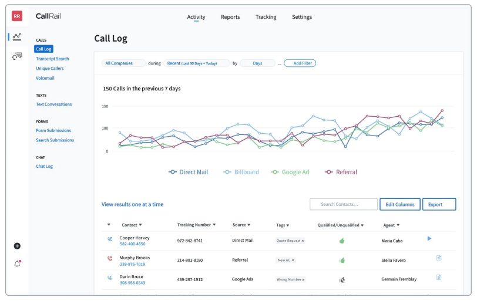477x301 pixels.
Task: Click the lead center chat icon in sidebar
Action: coord(17,56)
